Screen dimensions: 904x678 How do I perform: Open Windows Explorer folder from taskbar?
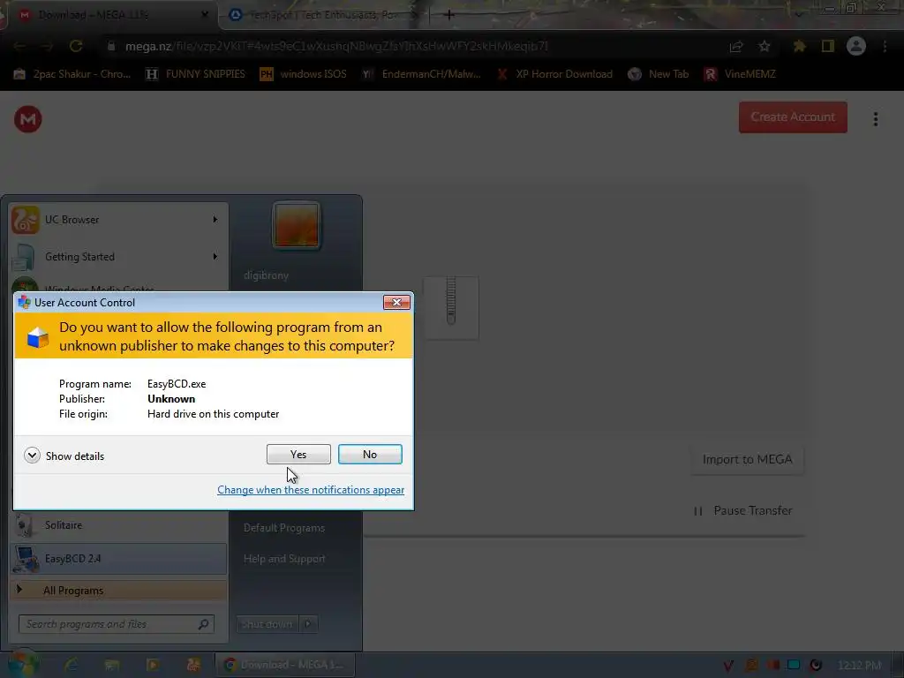coord(112,666)
